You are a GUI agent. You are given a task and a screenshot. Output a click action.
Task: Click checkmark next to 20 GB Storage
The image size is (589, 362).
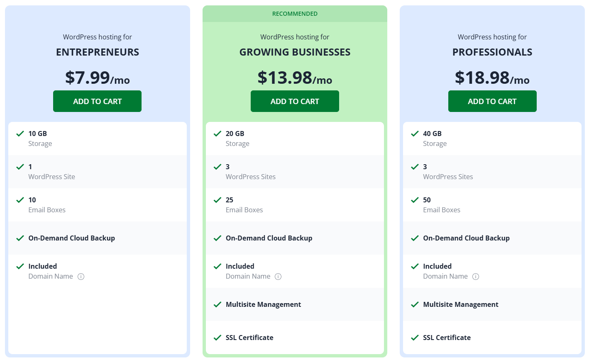click(x=217, y=134)
